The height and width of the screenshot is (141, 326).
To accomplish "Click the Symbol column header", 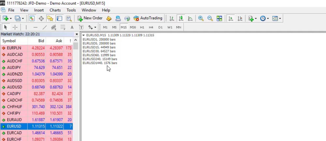I will point(14,41).
